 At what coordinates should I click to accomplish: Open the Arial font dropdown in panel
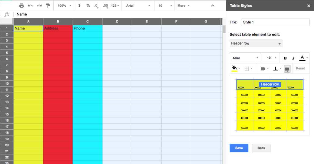click(x=245, y=58)
